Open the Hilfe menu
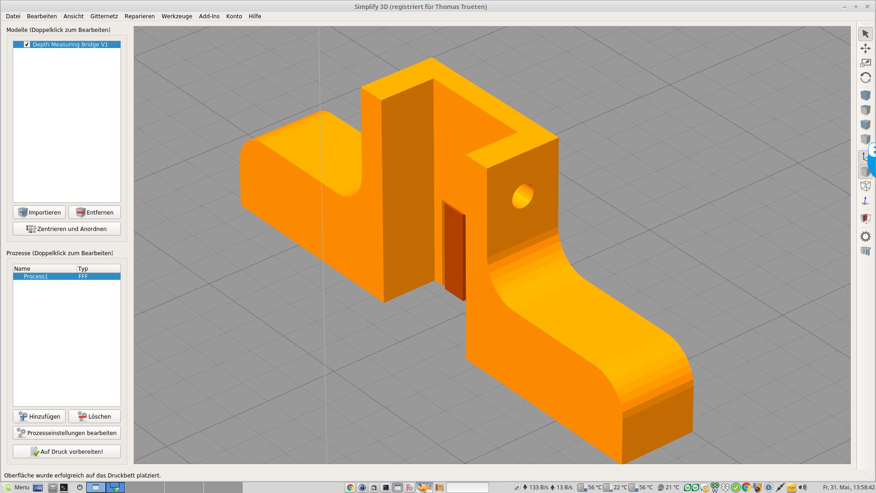The width and height of the screenshot is (876, 493). [x=255, y=16]
